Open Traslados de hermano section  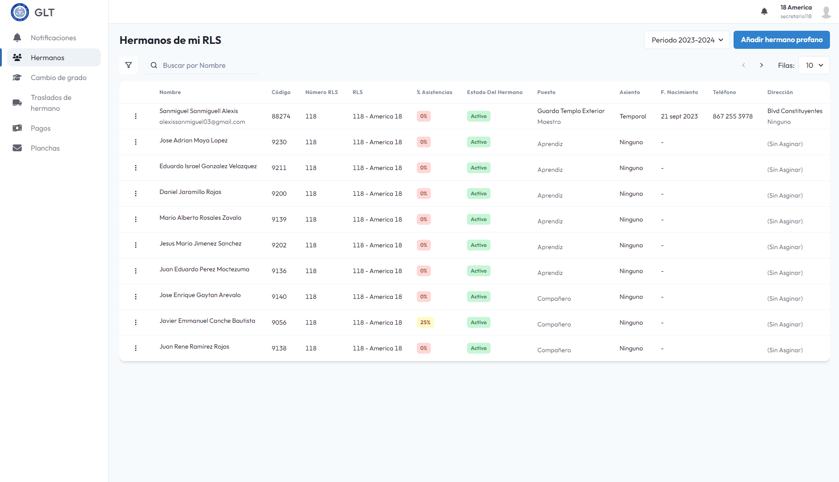pyautogui.click(x=51, y=103)
